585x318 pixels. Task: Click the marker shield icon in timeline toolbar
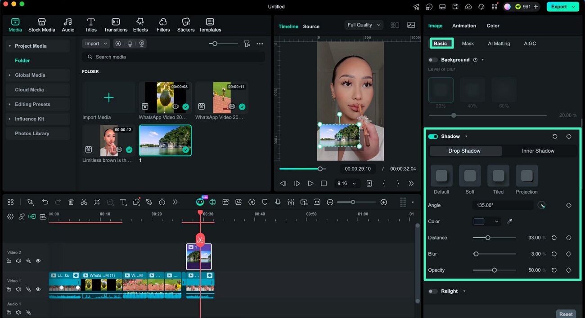(x=265, y=202)
